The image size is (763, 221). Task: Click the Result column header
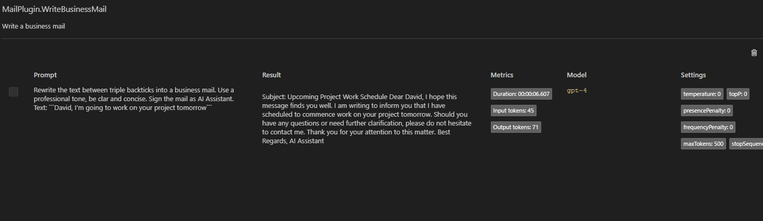(x=272, y=75)
